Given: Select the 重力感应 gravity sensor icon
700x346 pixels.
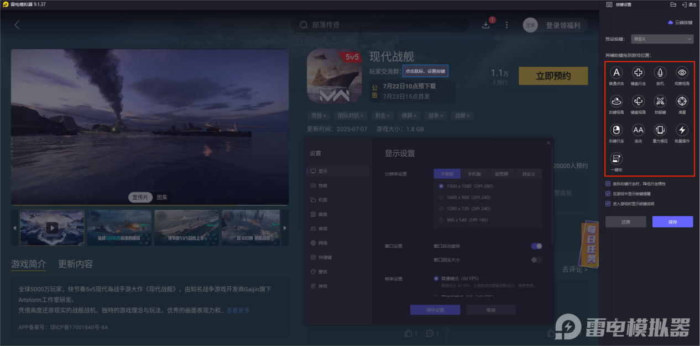Looking at the screenshot, I should pos(660,130).
